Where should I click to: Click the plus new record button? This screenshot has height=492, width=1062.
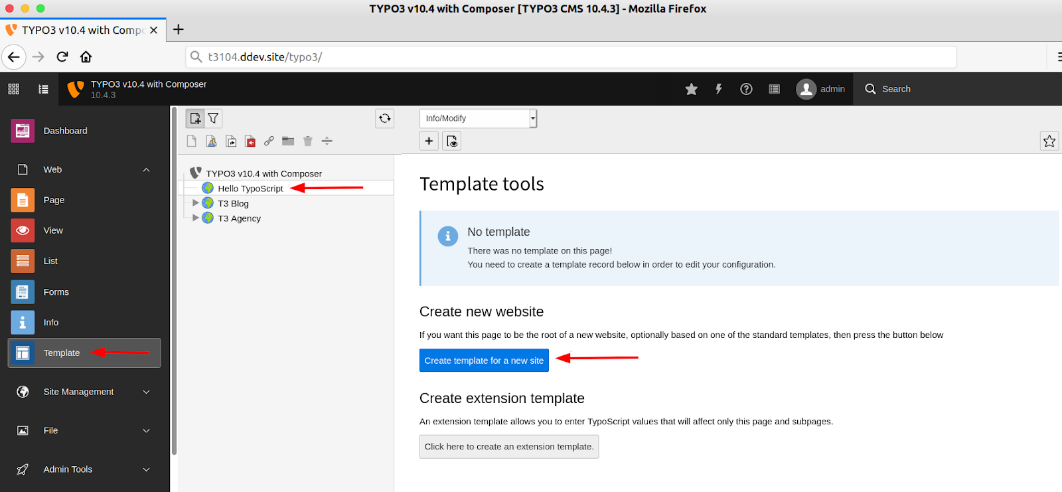[429, 141]
